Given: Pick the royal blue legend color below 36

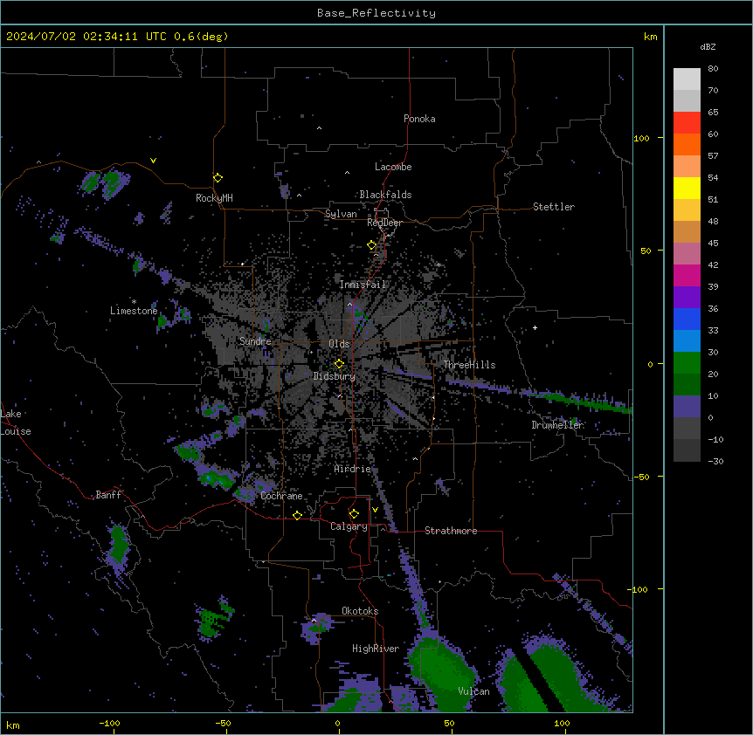Looking at the screenshot, I should click(687, 319).
